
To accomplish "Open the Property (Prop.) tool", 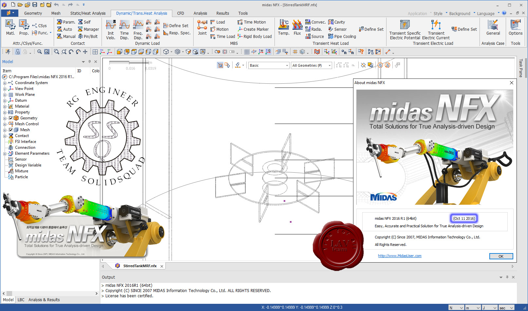I will pyautogui.click(x=24, y=27).
